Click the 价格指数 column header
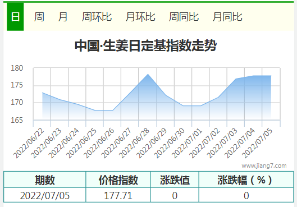This screenshot has height=207, width=297. coord(118,180)
